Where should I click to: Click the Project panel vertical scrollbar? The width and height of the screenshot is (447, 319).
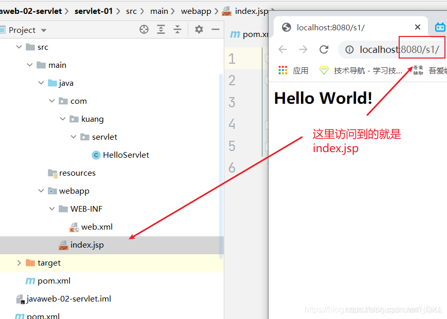pyautogui.click(x=221, y=166)
